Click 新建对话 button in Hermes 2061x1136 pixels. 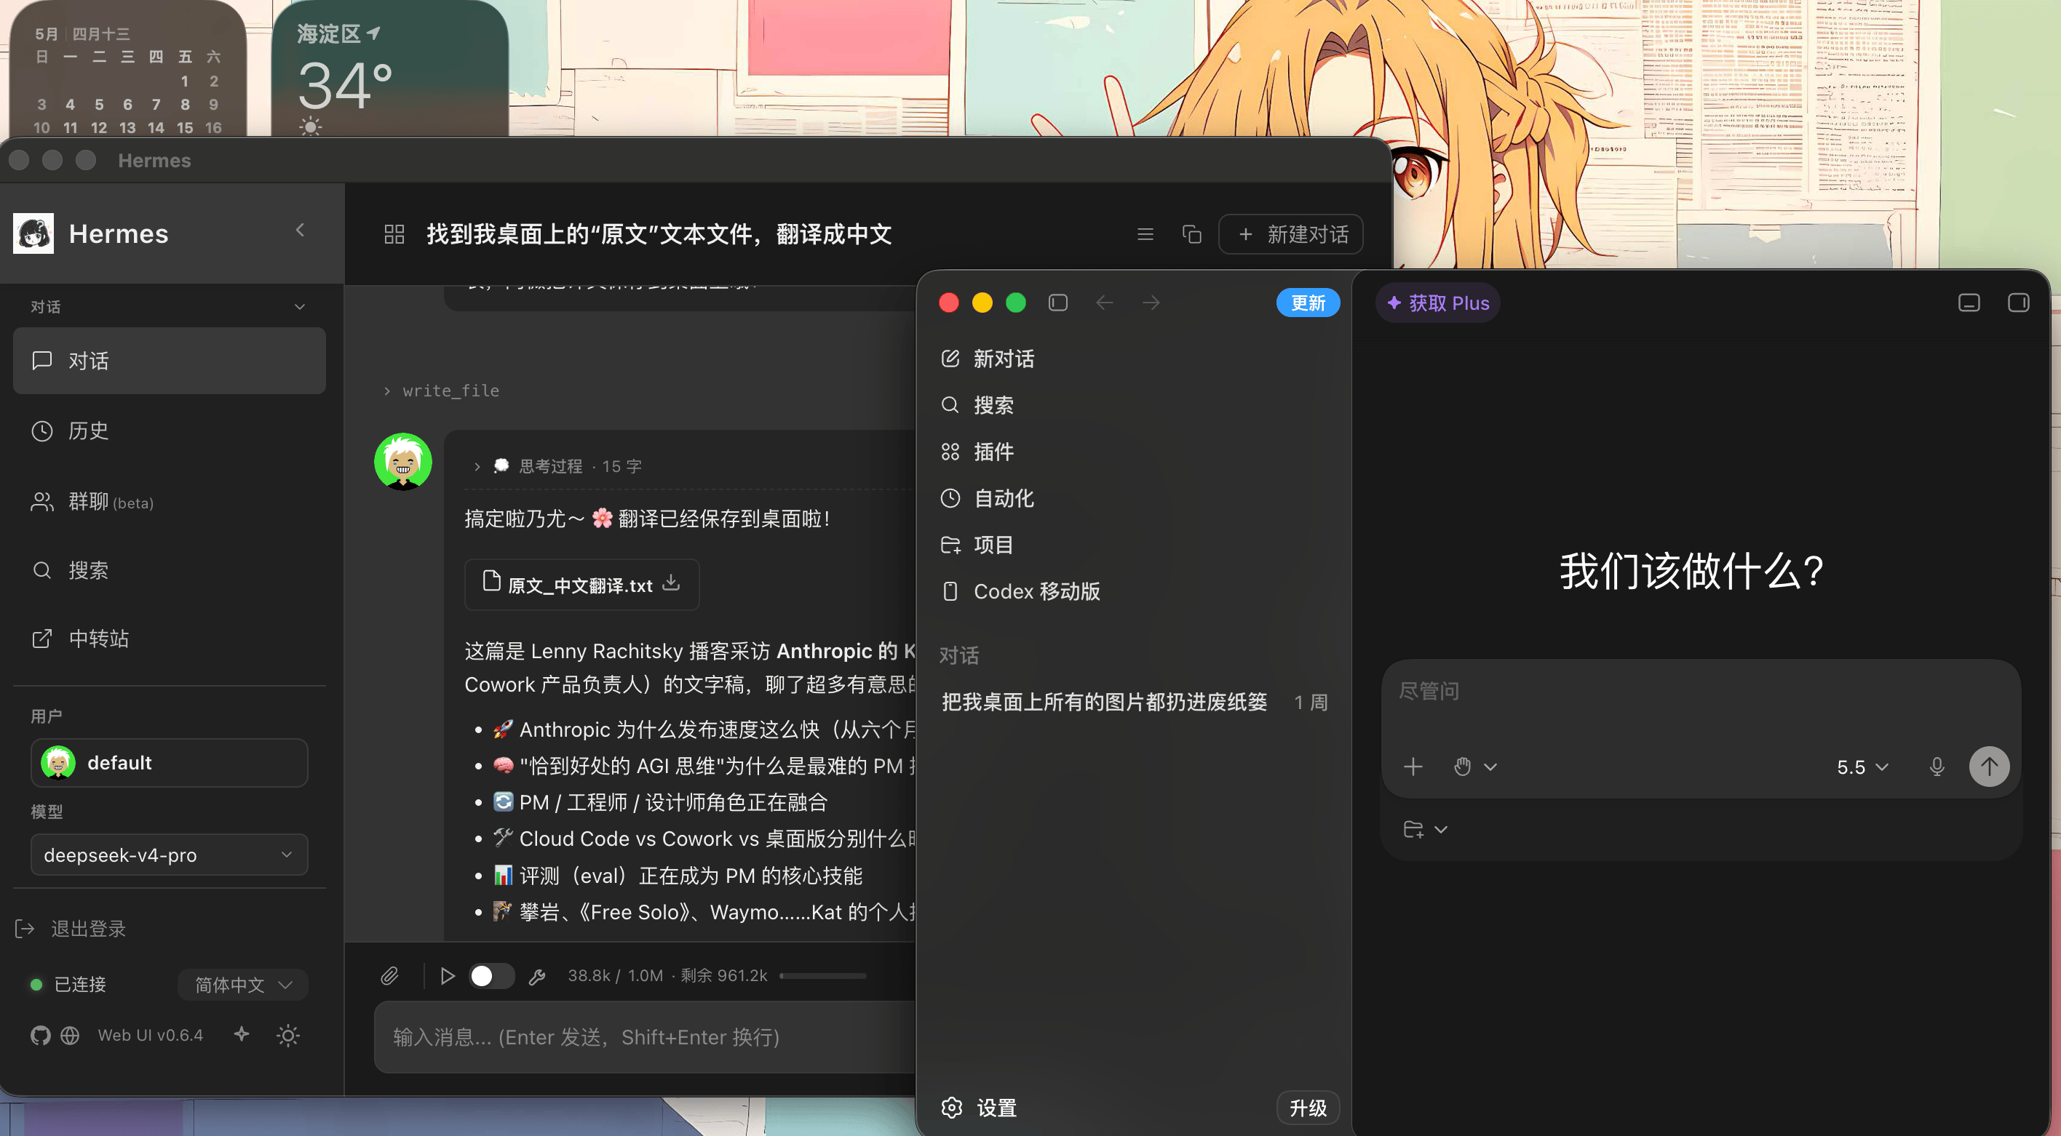pyautogui.click(x=1290, y=234)
